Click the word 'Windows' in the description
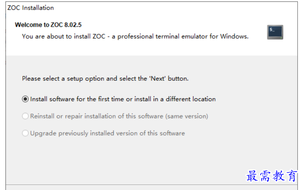This screenshot has height=190, width=301. click(x=234, y=36)
